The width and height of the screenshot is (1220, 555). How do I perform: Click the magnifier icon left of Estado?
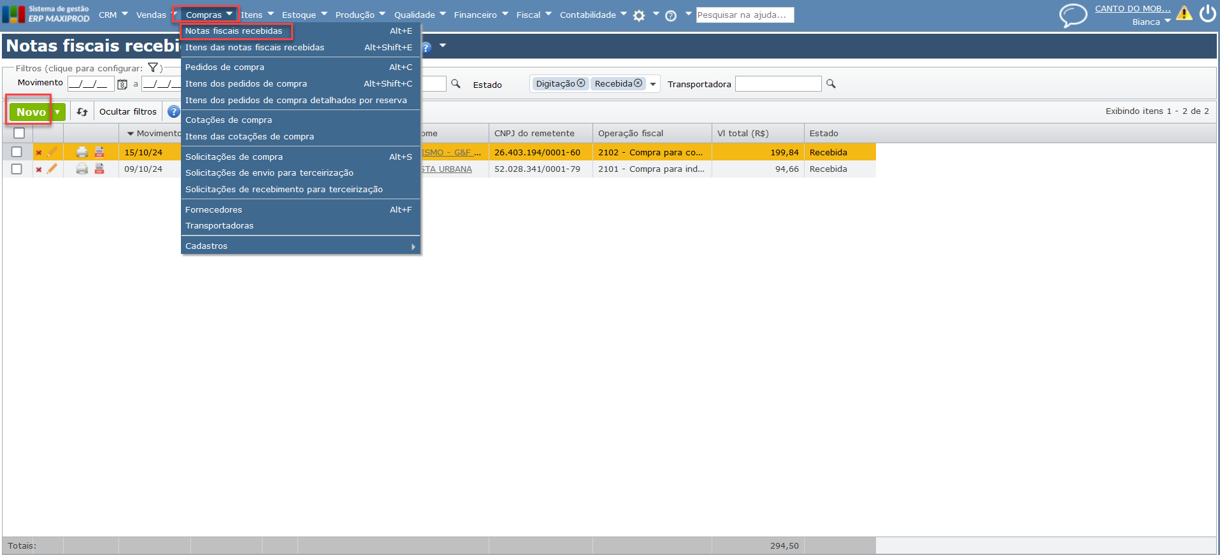pyautogui.click(x=456, y=83)
